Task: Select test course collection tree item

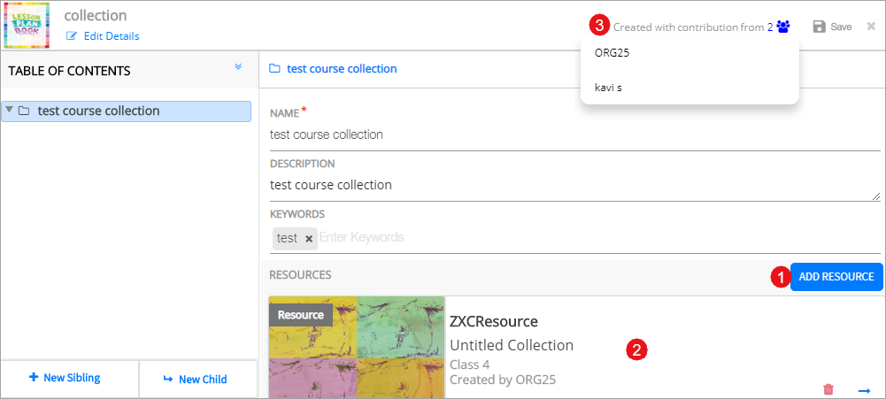Action: 98,111
